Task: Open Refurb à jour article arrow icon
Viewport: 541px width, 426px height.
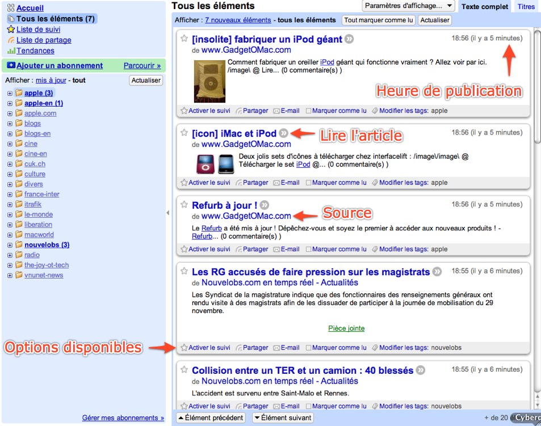Action: tap(265, 205)
